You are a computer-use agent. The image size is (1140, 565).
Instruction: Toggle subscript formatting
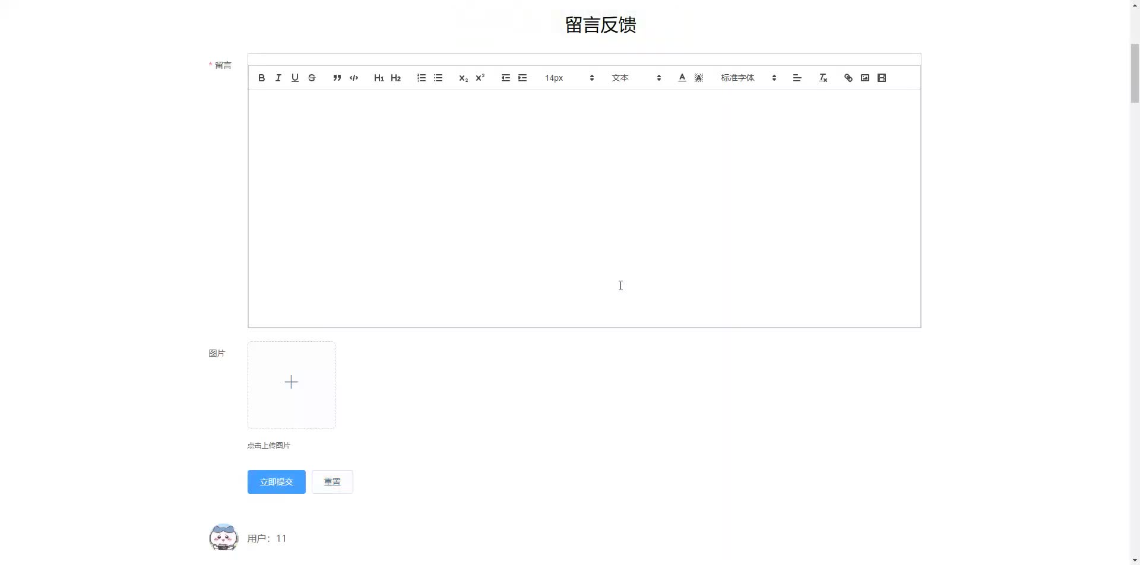(x=463, y=77)
